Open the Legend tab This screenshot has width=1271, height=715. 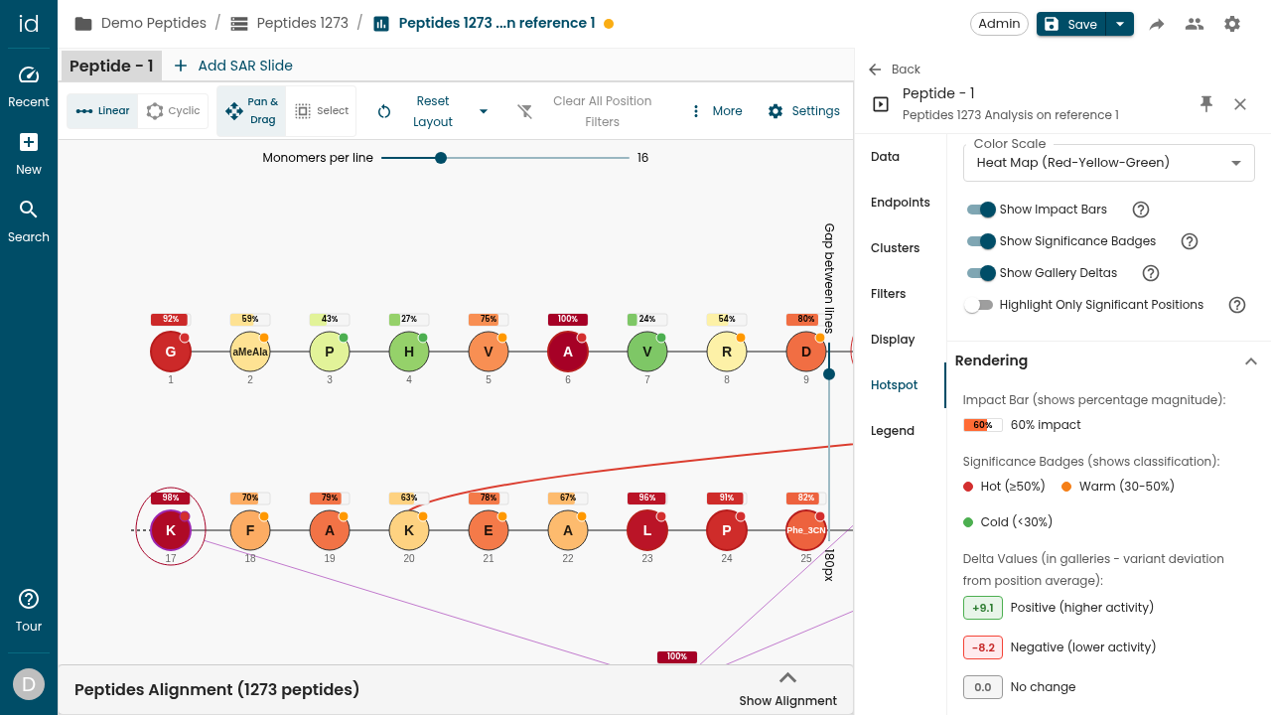click(892, 431)
